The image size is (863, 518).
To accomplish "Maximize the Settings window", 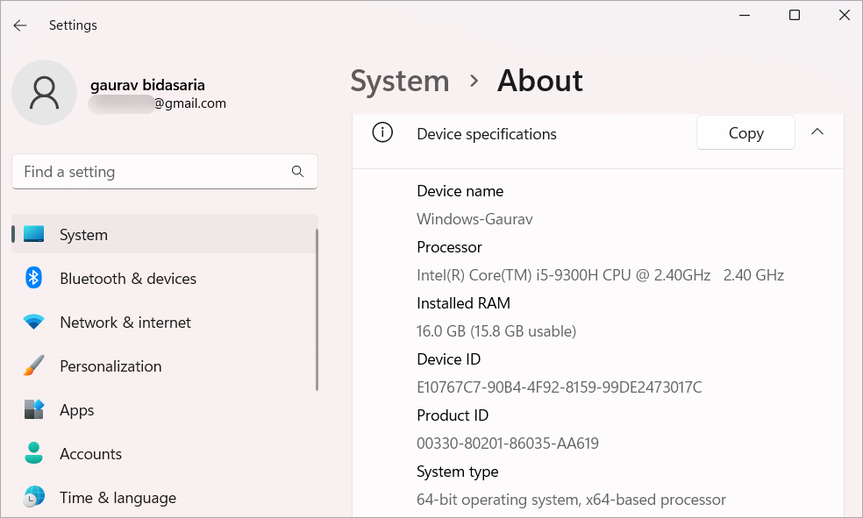I will (x=795, y=15).
